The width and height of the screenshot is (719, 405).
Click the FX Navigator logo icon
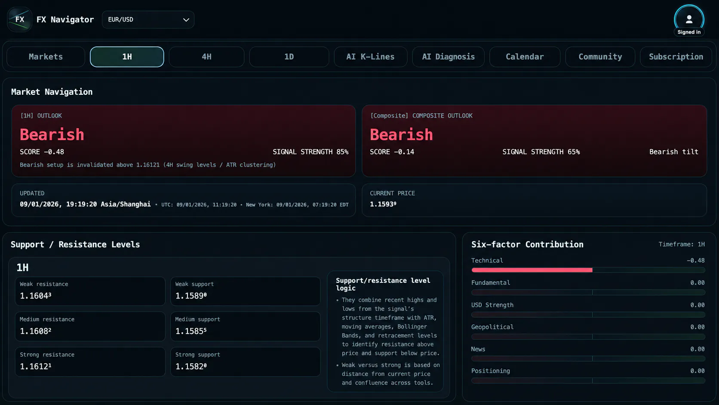point(19,19)
